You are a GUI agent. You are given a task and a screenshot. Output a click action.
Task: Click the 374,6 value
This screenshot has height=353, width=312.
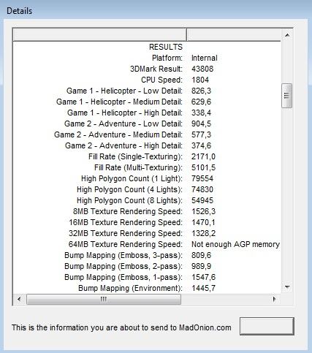(x=201, y=145)
